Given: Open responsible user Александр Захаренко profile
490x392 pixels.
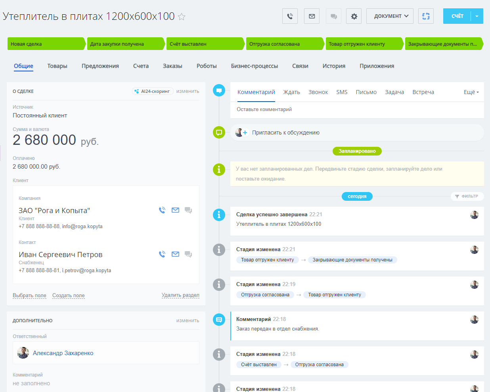Looking at the screenshot, I should tap(63, 353).
